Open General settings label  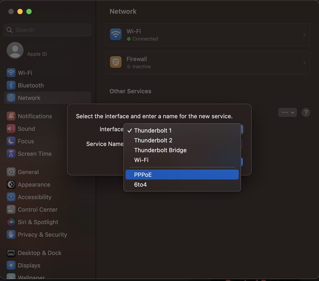click(28, 172)
